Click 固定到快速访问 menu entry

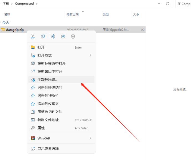[50, 87]
